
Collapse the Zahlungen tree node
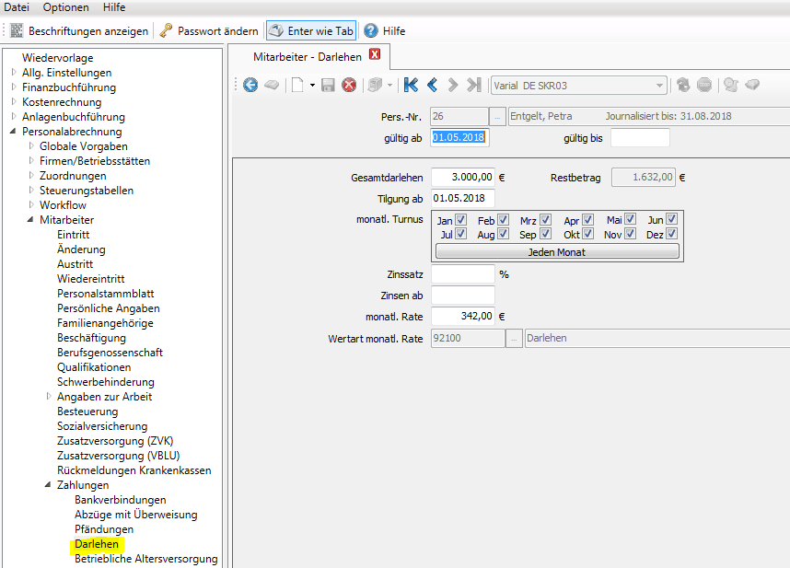pyautogui.click(x=48, y=484)
